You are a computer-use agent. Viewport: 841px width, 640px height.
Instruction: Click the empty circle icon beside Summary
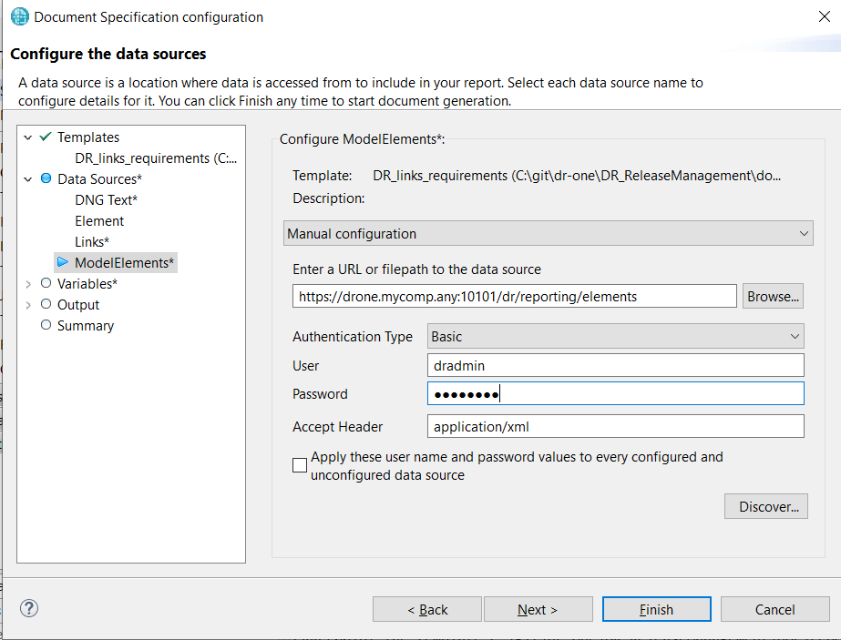coord(46,326)
